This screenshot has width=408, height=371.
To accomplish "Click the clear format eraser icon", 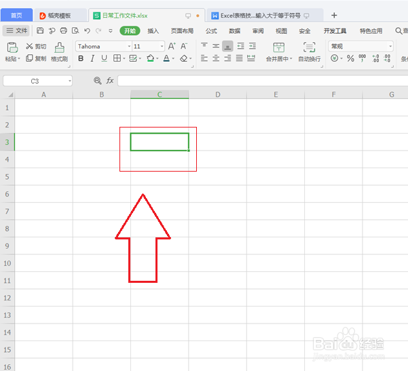I will tap(184, 58).
